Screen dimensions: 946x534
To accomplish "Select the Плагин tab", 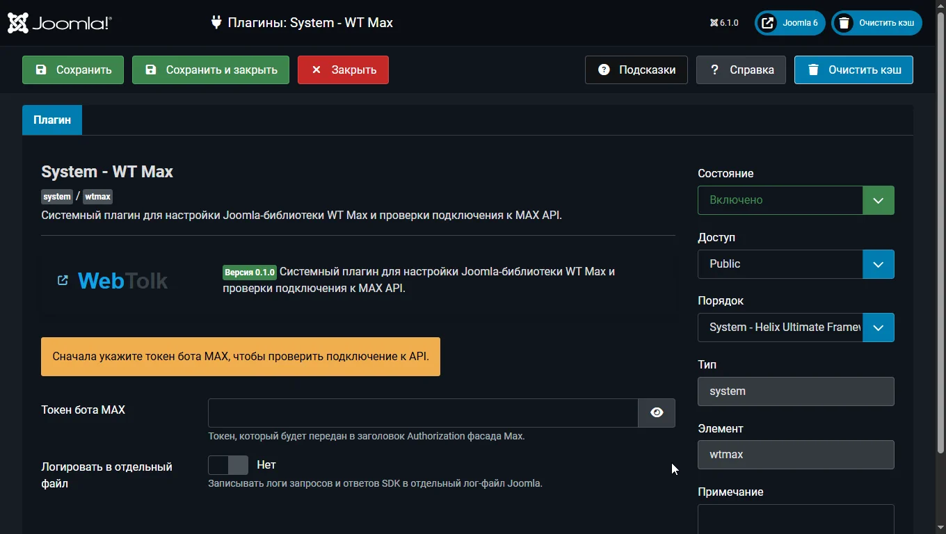I will coord(52,120).
